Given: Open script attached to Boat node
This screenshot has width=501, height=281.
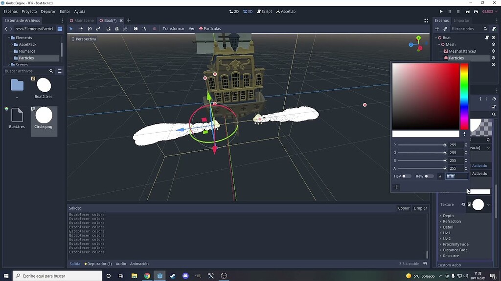Looking at the screenshot, I should pos(487,38).
